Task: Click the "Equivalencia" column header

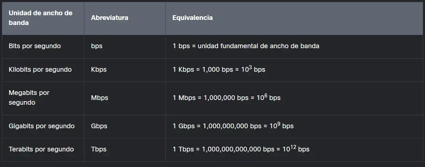Action: coord(192,18)
